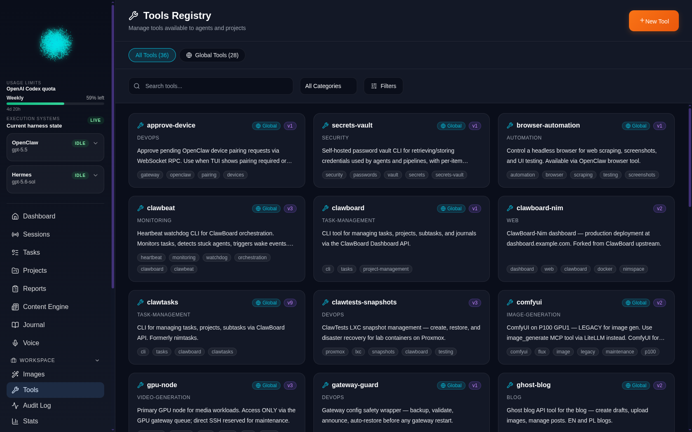Open the Dashboard home icon
Image resolution: width=692 pixels, height=432 pixels.
[x=15, y=216]
